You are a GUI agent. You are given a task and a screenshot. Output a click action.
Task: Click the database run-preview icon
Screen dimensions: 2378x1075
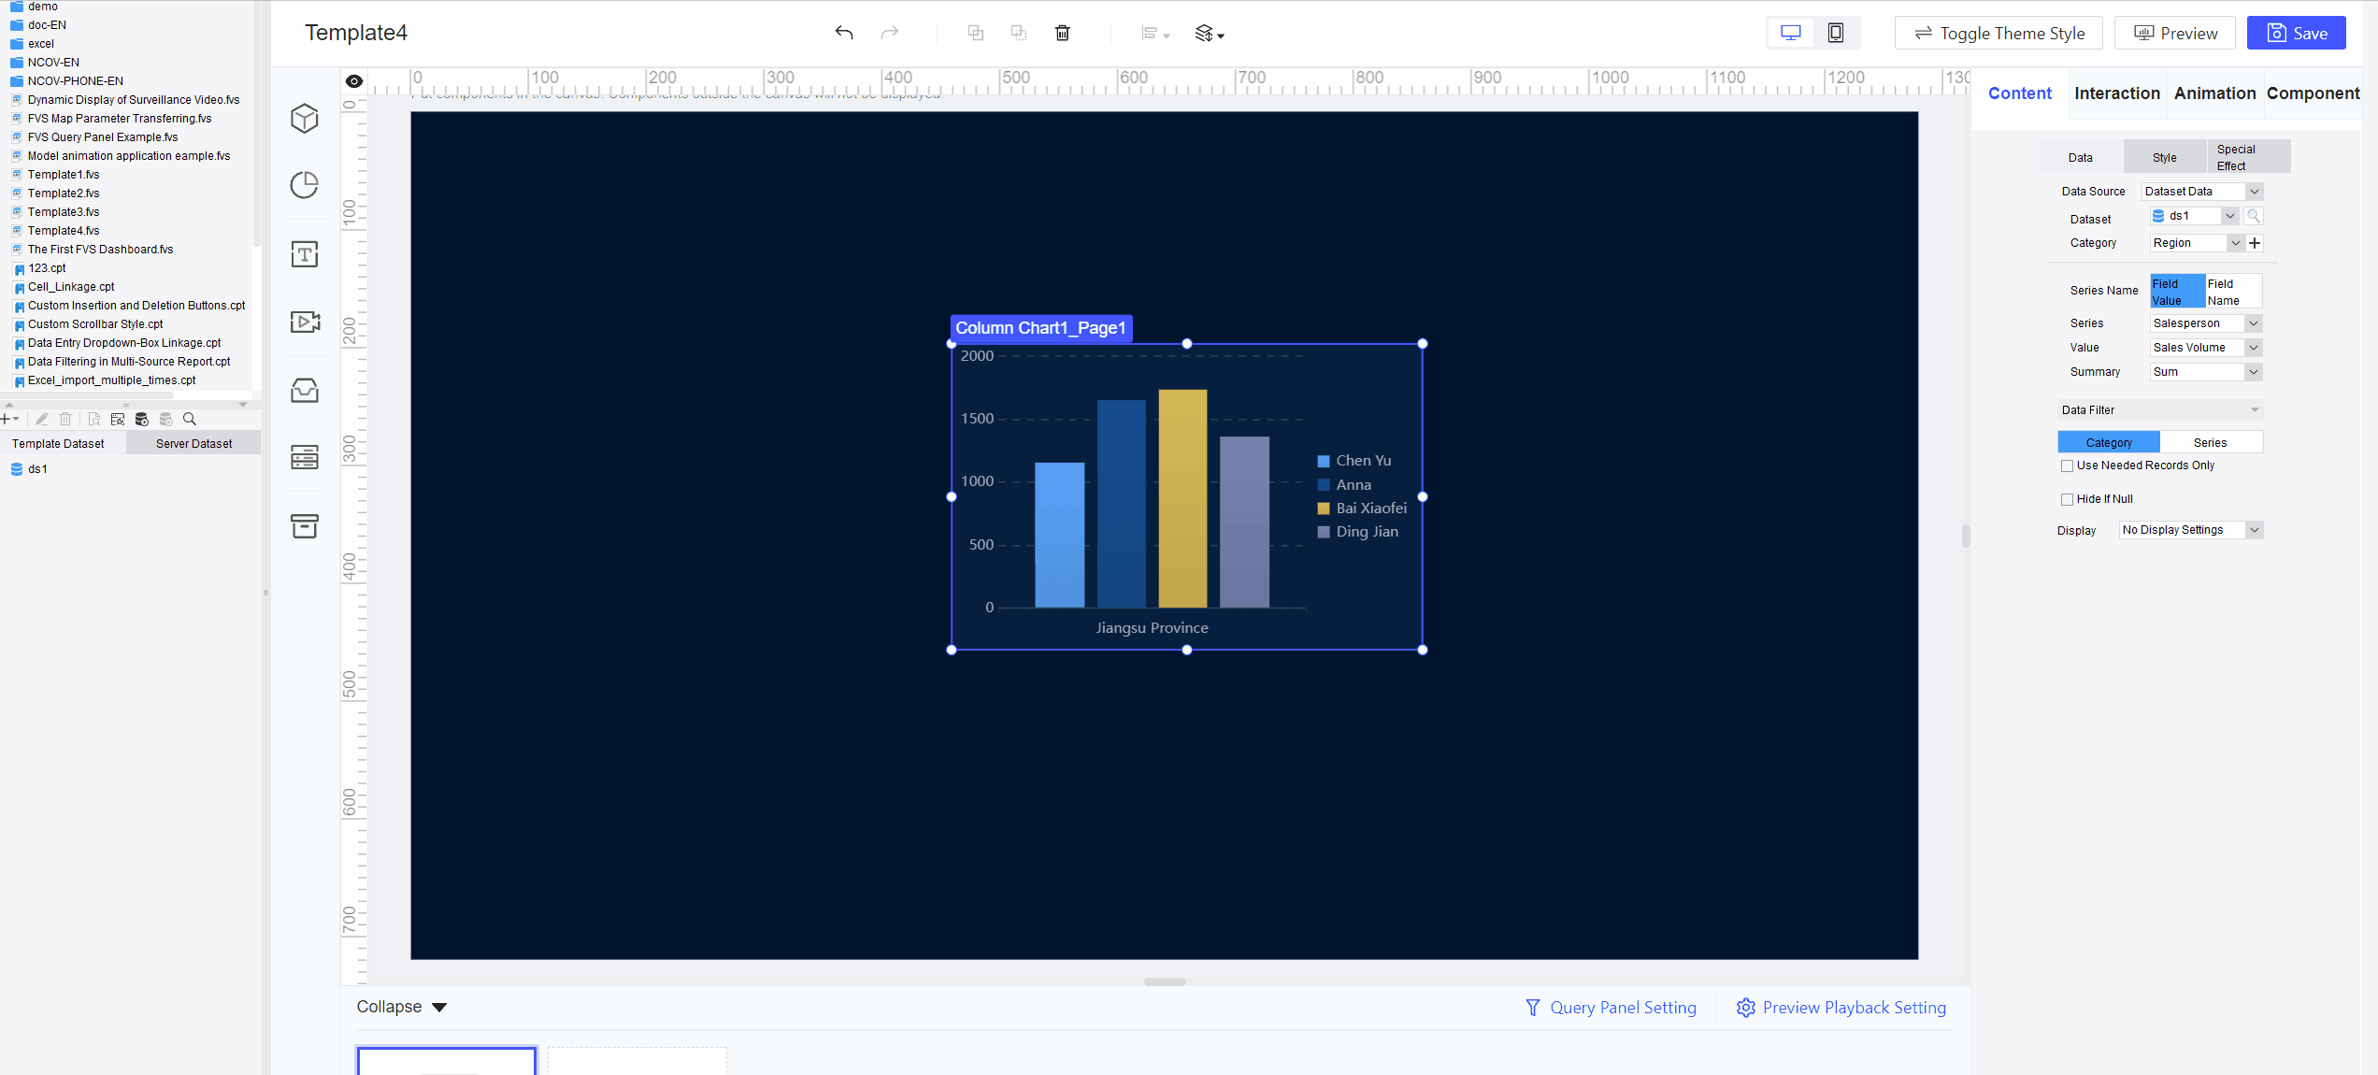(x=142, y=419)
